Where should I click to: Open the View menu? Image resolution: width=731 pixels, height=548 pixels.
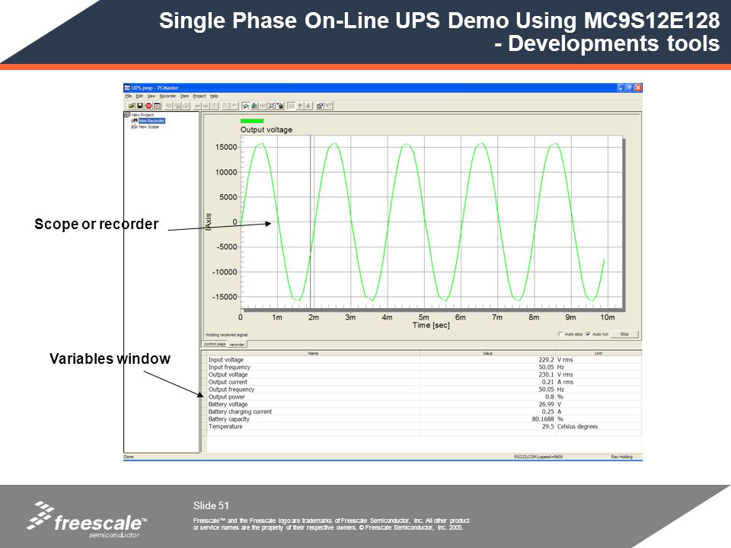152,96
